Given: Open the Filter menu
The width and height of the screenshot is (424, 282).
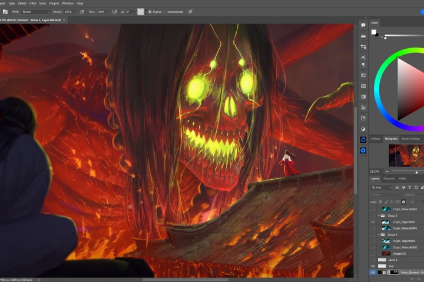Looking at the screenshot, I should click(32, 4).
